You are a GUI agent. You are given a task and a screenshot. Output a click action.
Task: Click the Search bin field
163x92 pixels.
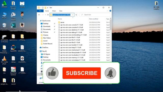pos(95,15)
